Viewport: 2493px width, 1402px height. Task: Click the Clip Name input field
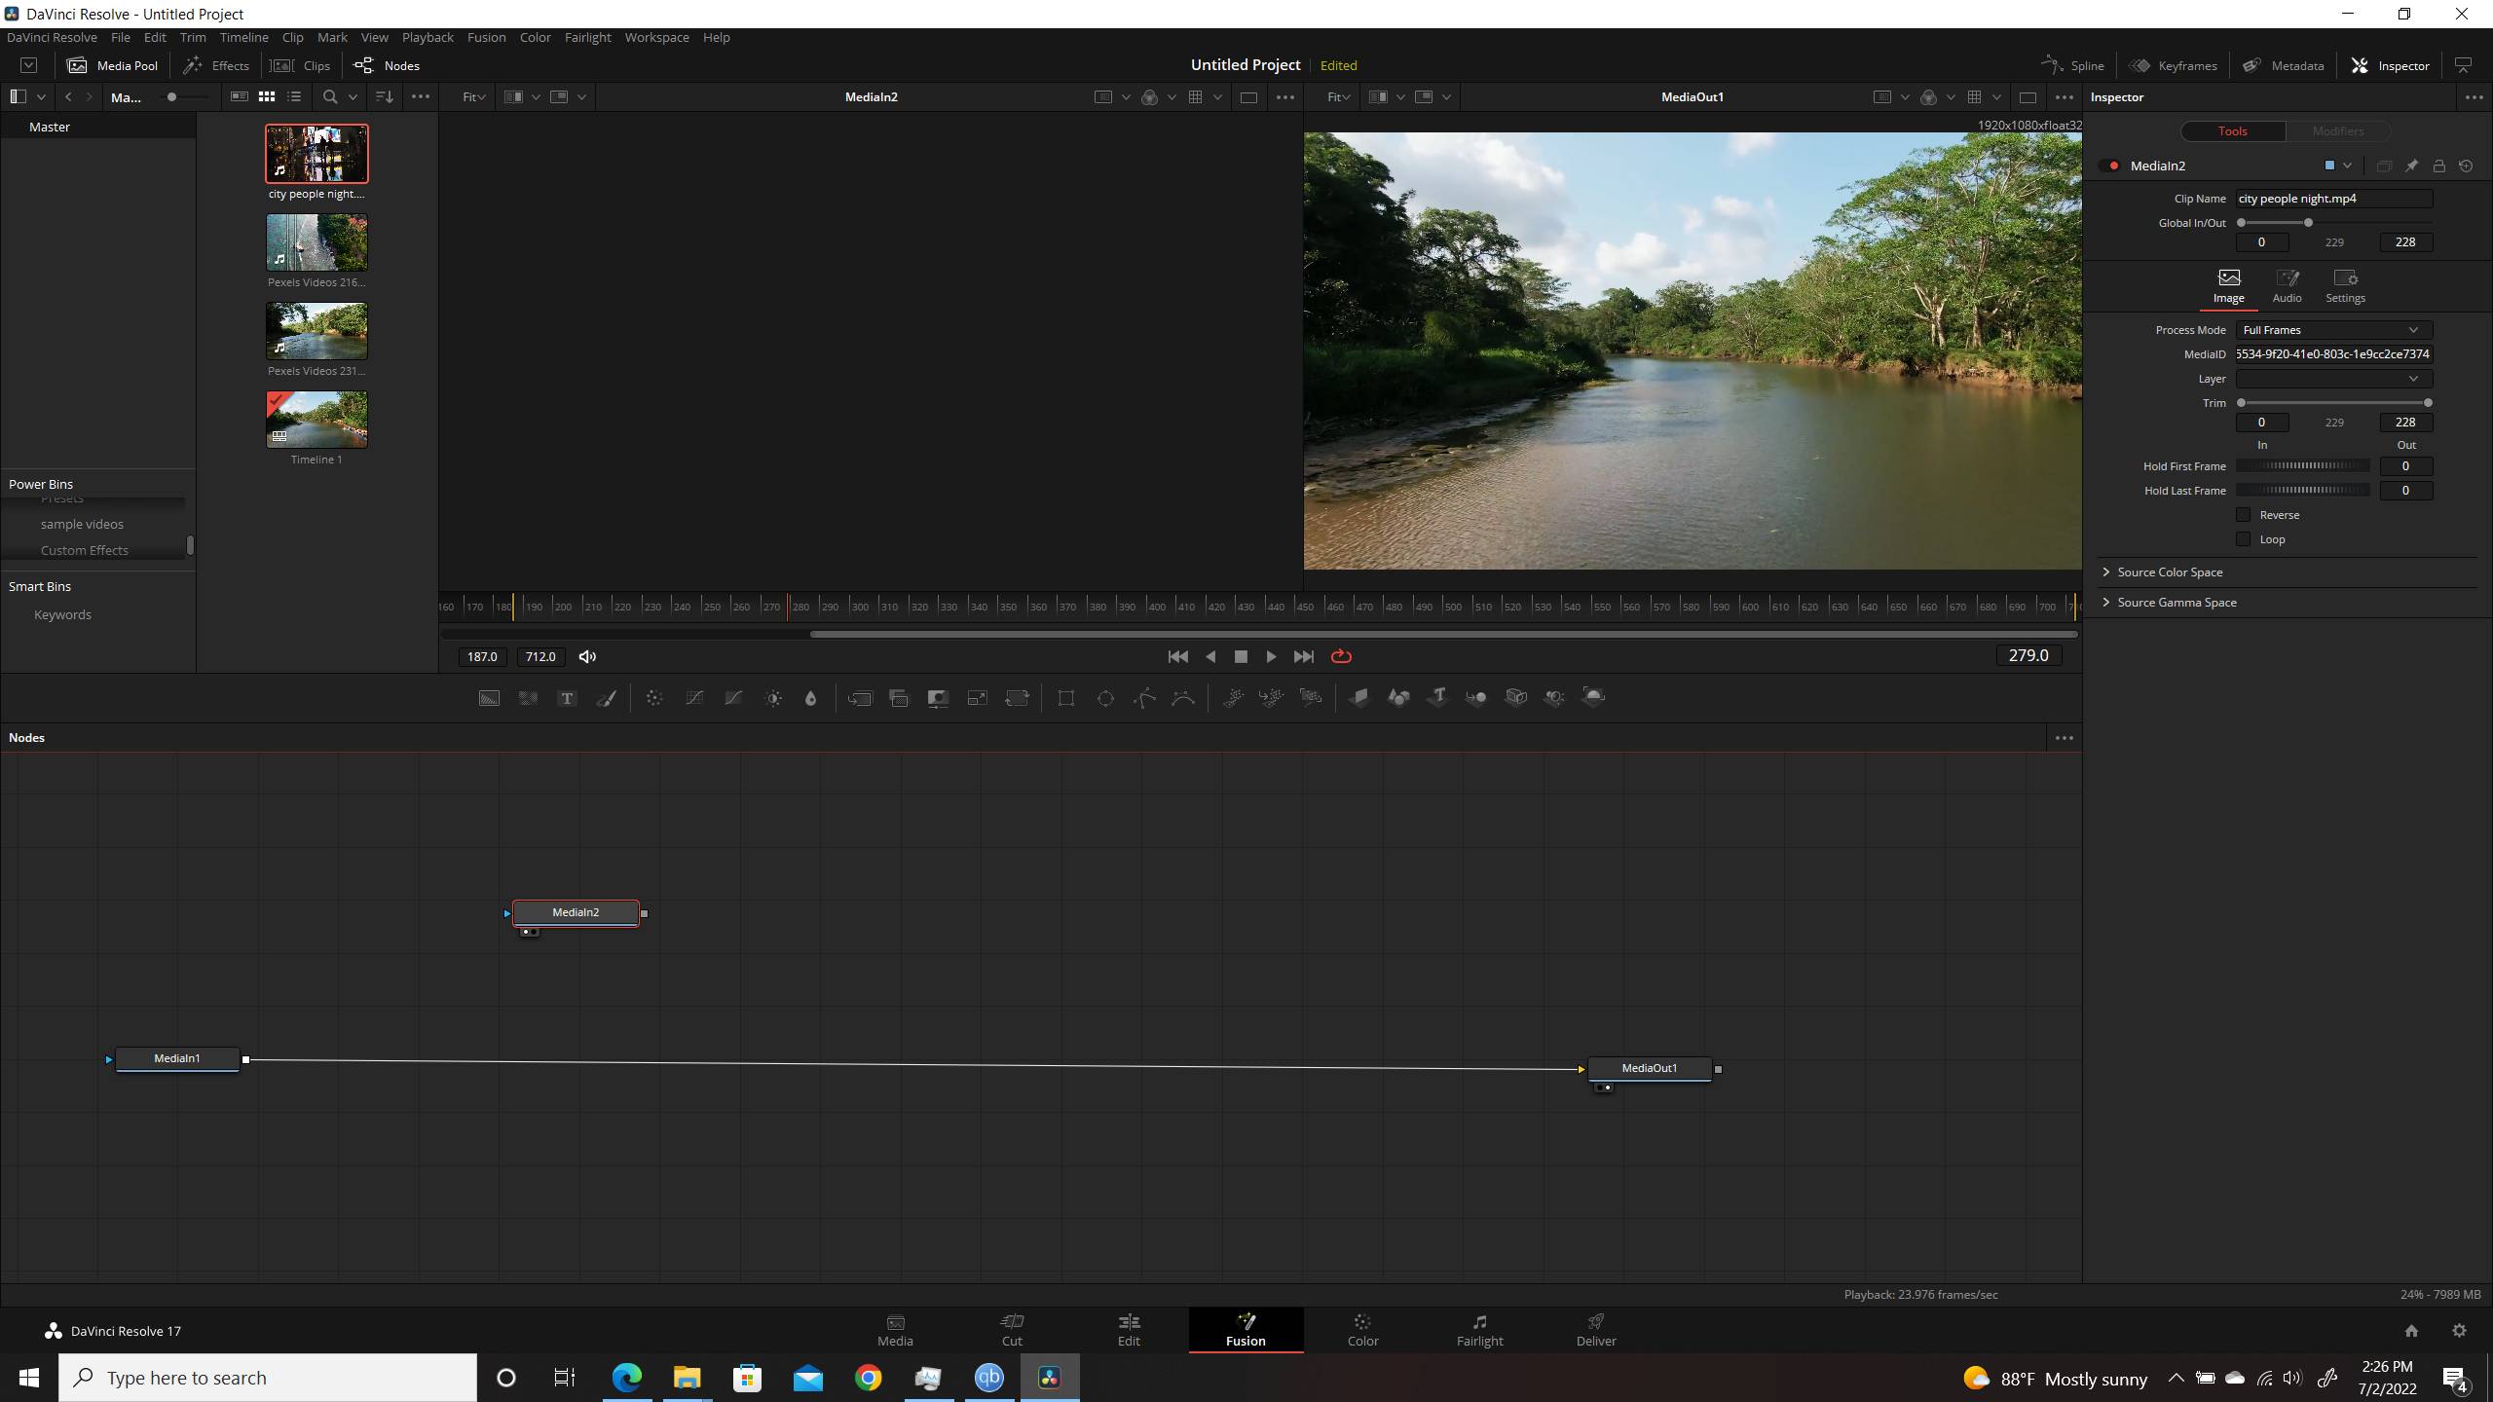pos(2333,199)
